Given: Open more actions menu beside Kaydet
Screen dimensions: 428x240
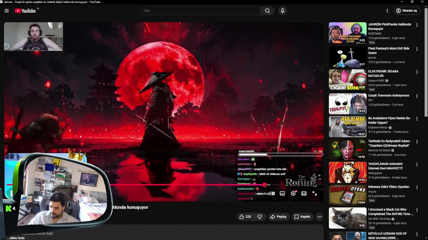Looking at the screenshot, I should point(320,217).
